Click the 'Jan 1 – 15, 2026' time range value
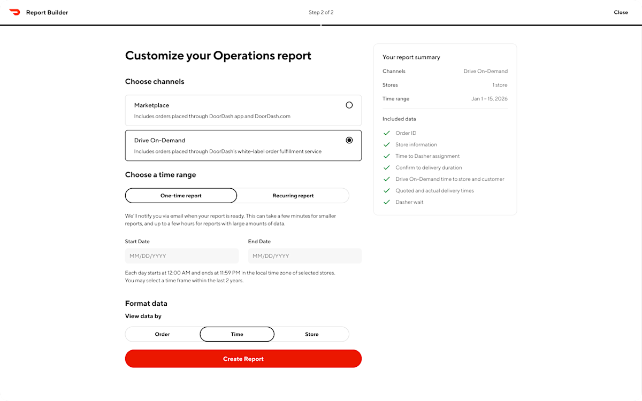Viewport: 642px width, 401px height. 490,99
